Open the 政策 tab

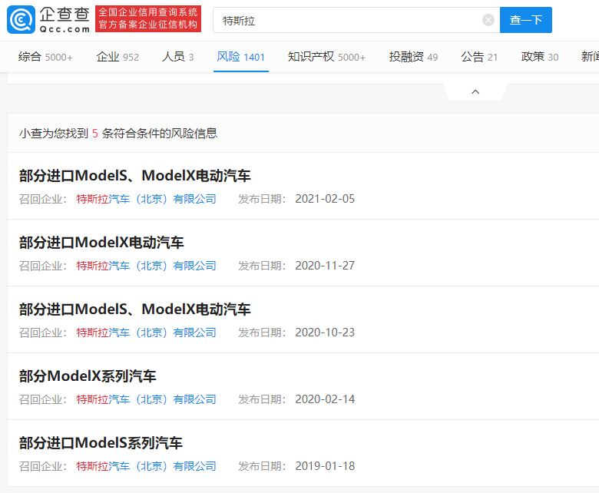540,57
